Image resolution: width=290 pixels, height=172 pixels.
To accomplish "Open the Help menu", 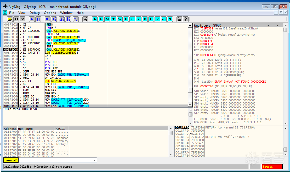I will [x=80, y=13].
